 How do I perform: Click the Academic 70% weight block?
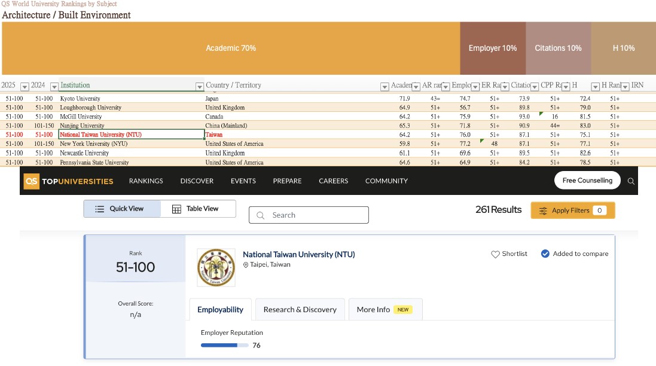click(x=231, y=48)
